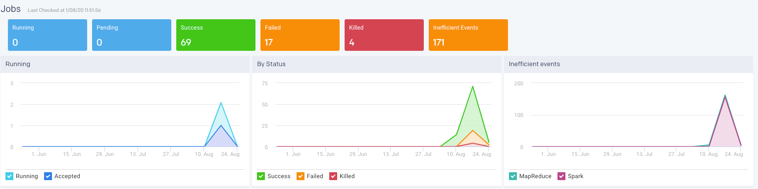
Task: Toggle the Spark legend checkbox
Action: point(561,176)
